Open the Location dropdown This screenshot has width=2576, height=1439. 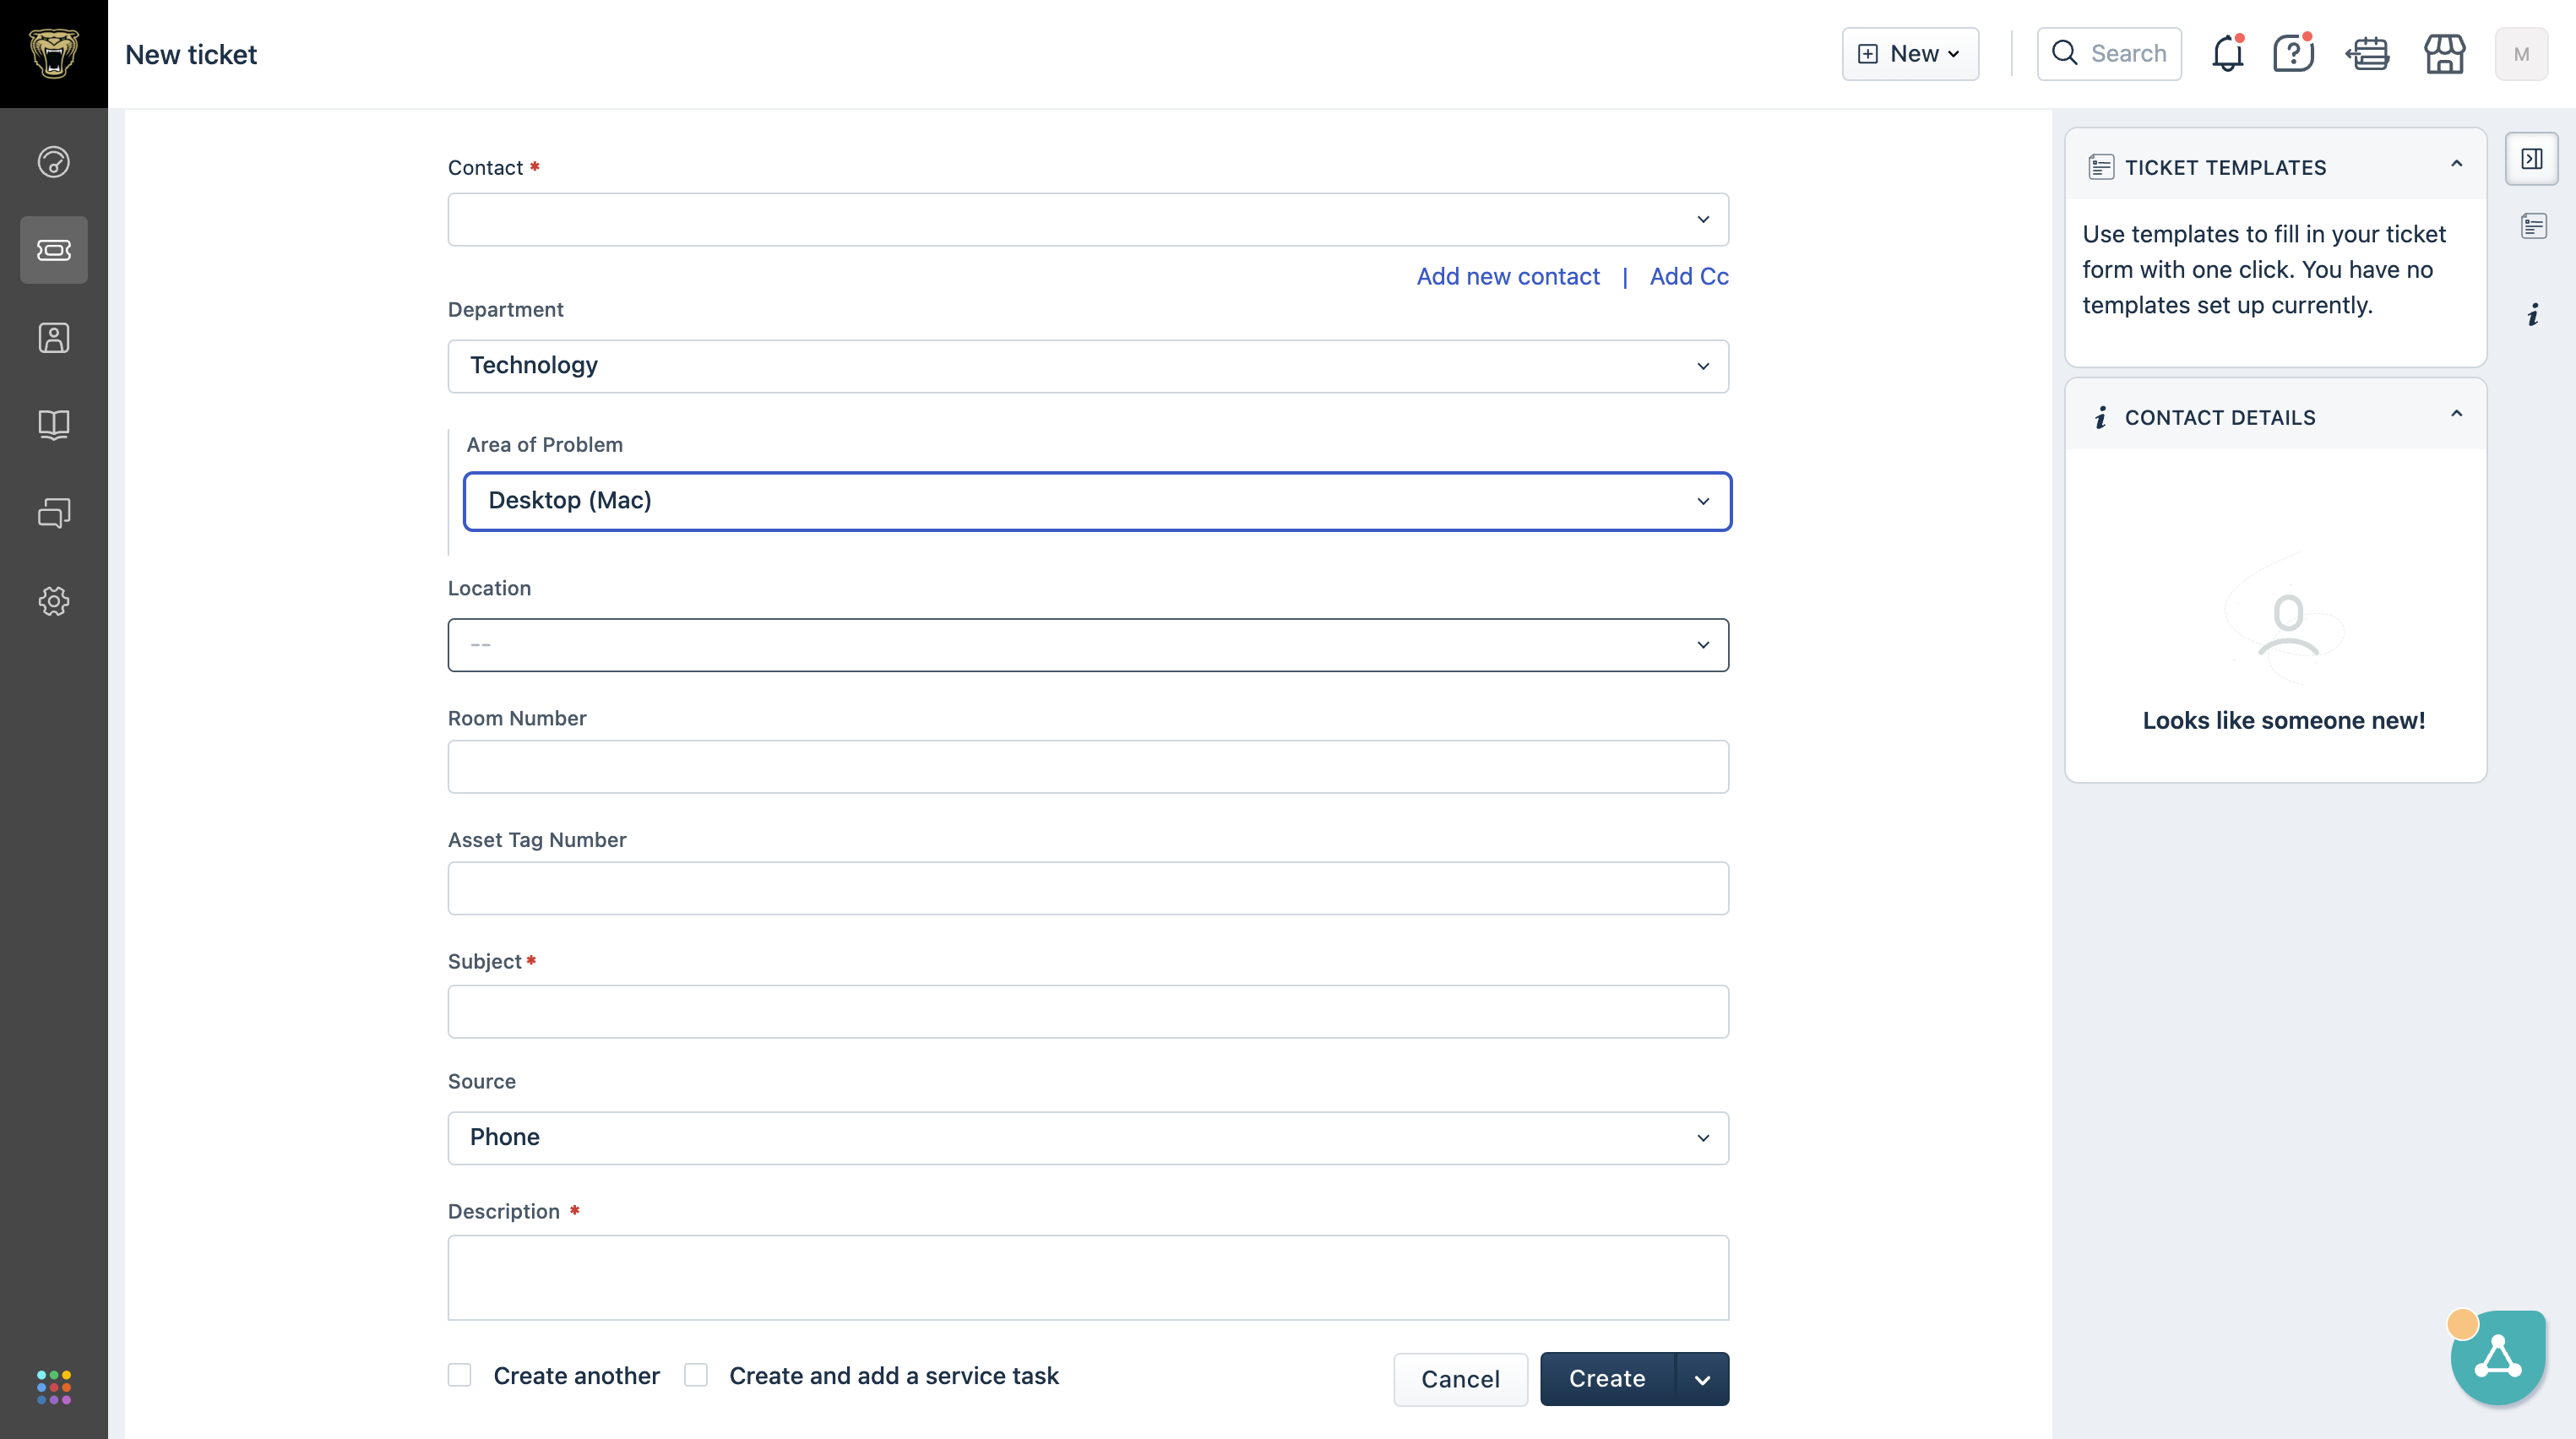coord(1088,645)
